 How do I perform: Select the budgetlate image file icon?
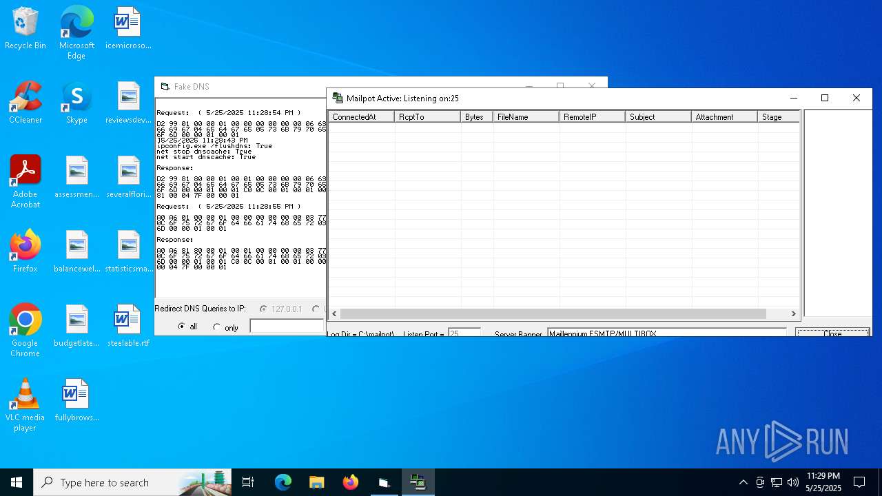76,326
